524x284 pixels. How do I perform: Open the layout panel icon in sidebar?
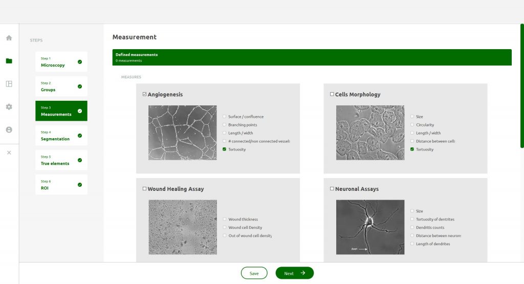click(x=9, y=84)
